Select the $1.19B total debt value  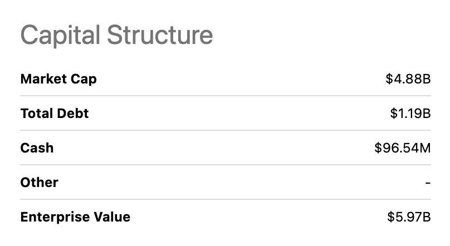pyautogui.click(x=410, y=114)
